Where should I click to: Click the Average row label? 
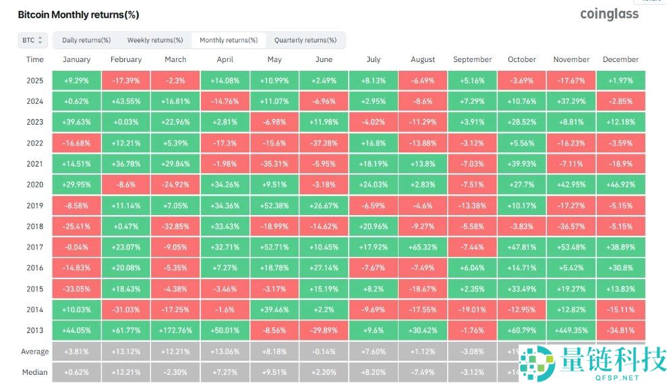[35, 351]
